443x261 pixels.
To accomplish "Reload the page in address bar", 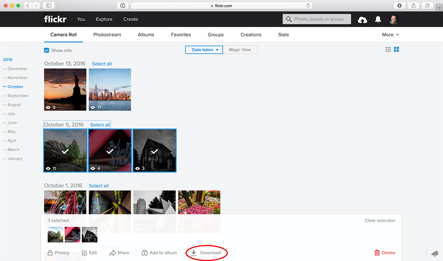I will pyautogui.click(x=308, y=6).
